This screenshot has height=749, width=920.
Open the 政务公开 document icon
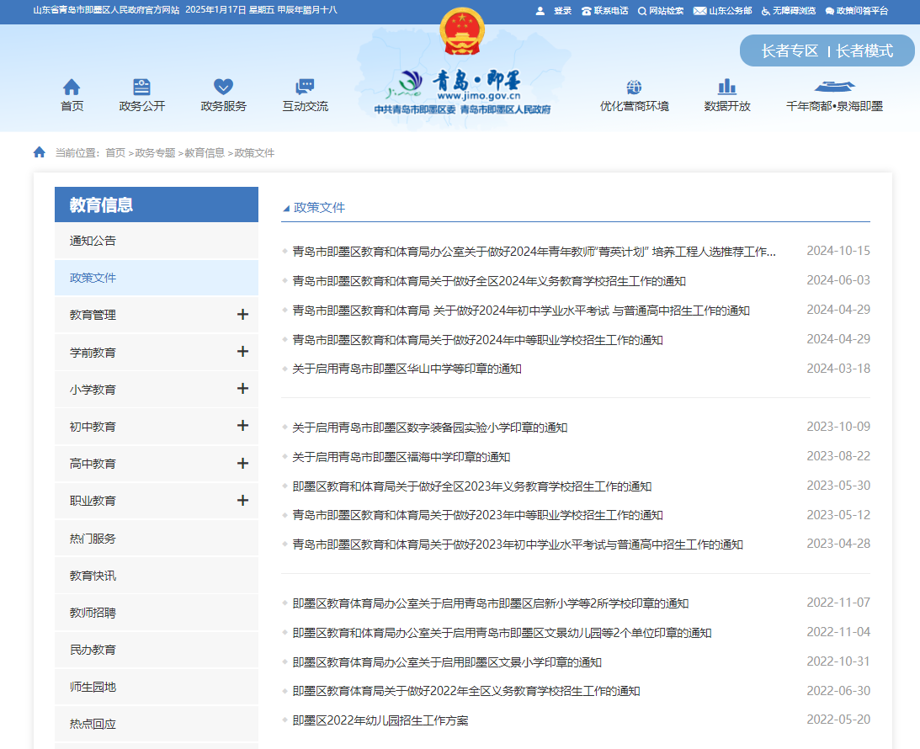(x=141, y=87)
